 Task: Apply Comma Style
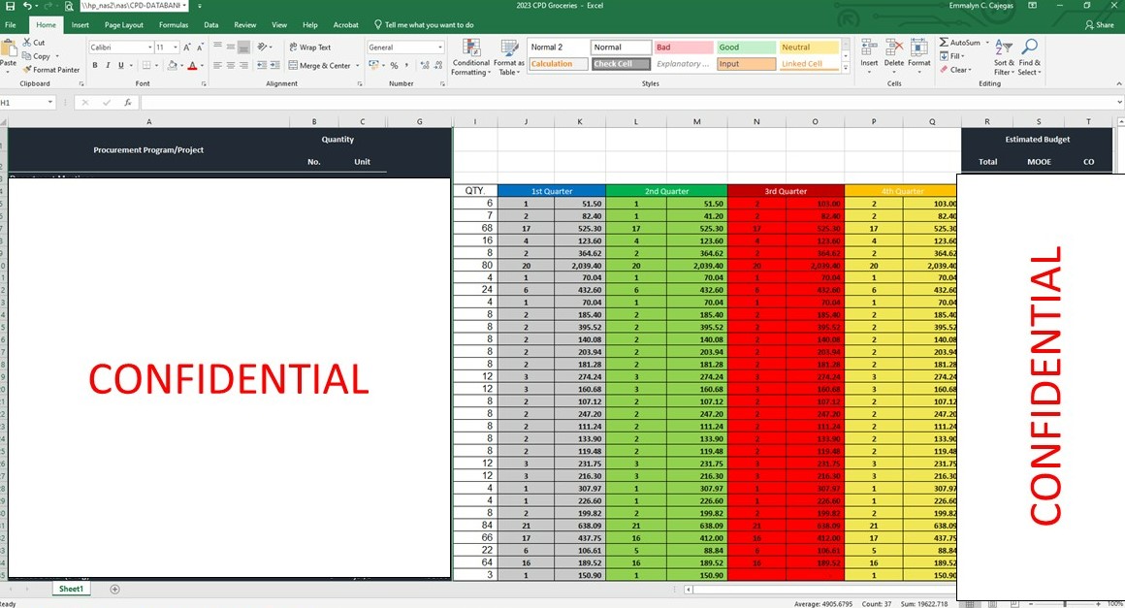point(406,65)
